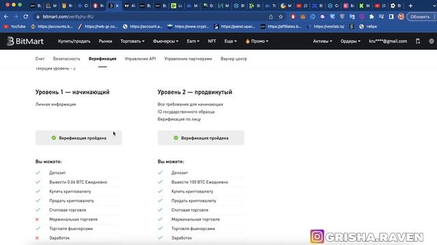Image resolution: width=437 pixels, height=245 pixels.
Task: Click the browser Обновить update button
Action: tap(420, 16)
